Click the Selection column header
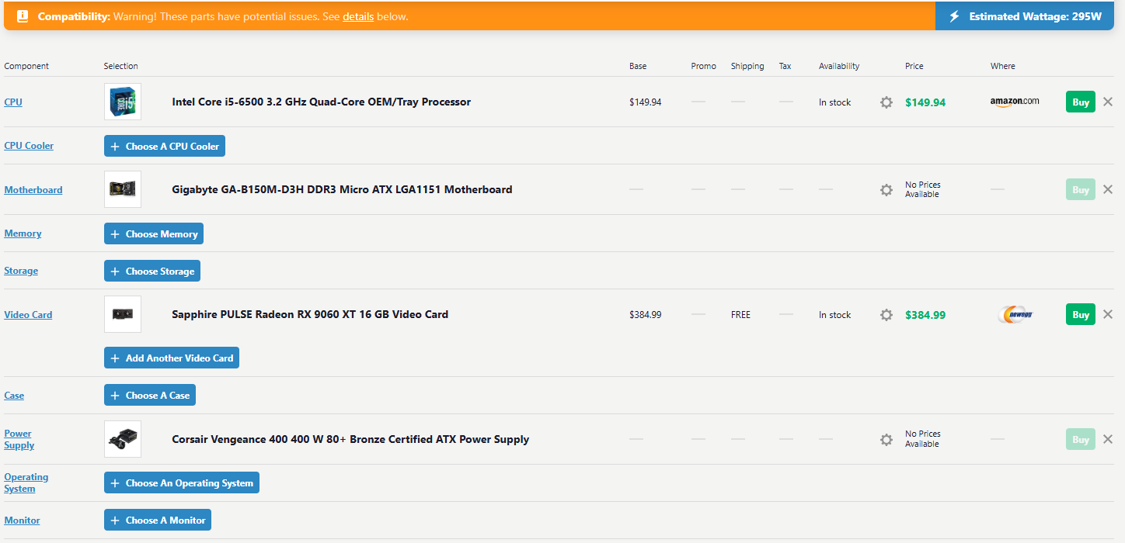 (121, 66)
